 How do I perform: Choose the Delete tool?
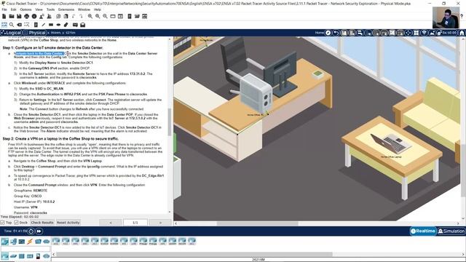coord(20,25)
